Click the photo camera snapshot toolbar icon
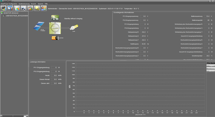Viewport: 215px width, 117px height. (x=24, y=8)
